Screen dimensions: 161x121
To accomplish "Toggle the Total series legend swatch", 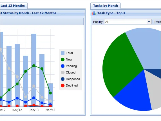I will [62, 53].
